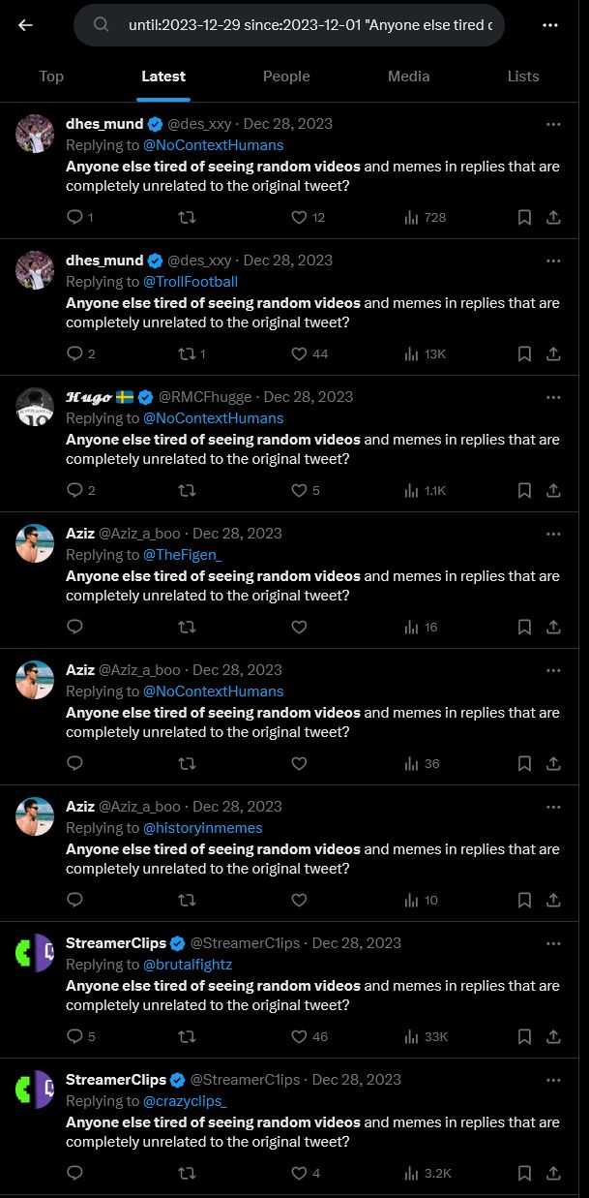
Task: Open Hugo's profile picture avatar
Action: click(35, 407)
